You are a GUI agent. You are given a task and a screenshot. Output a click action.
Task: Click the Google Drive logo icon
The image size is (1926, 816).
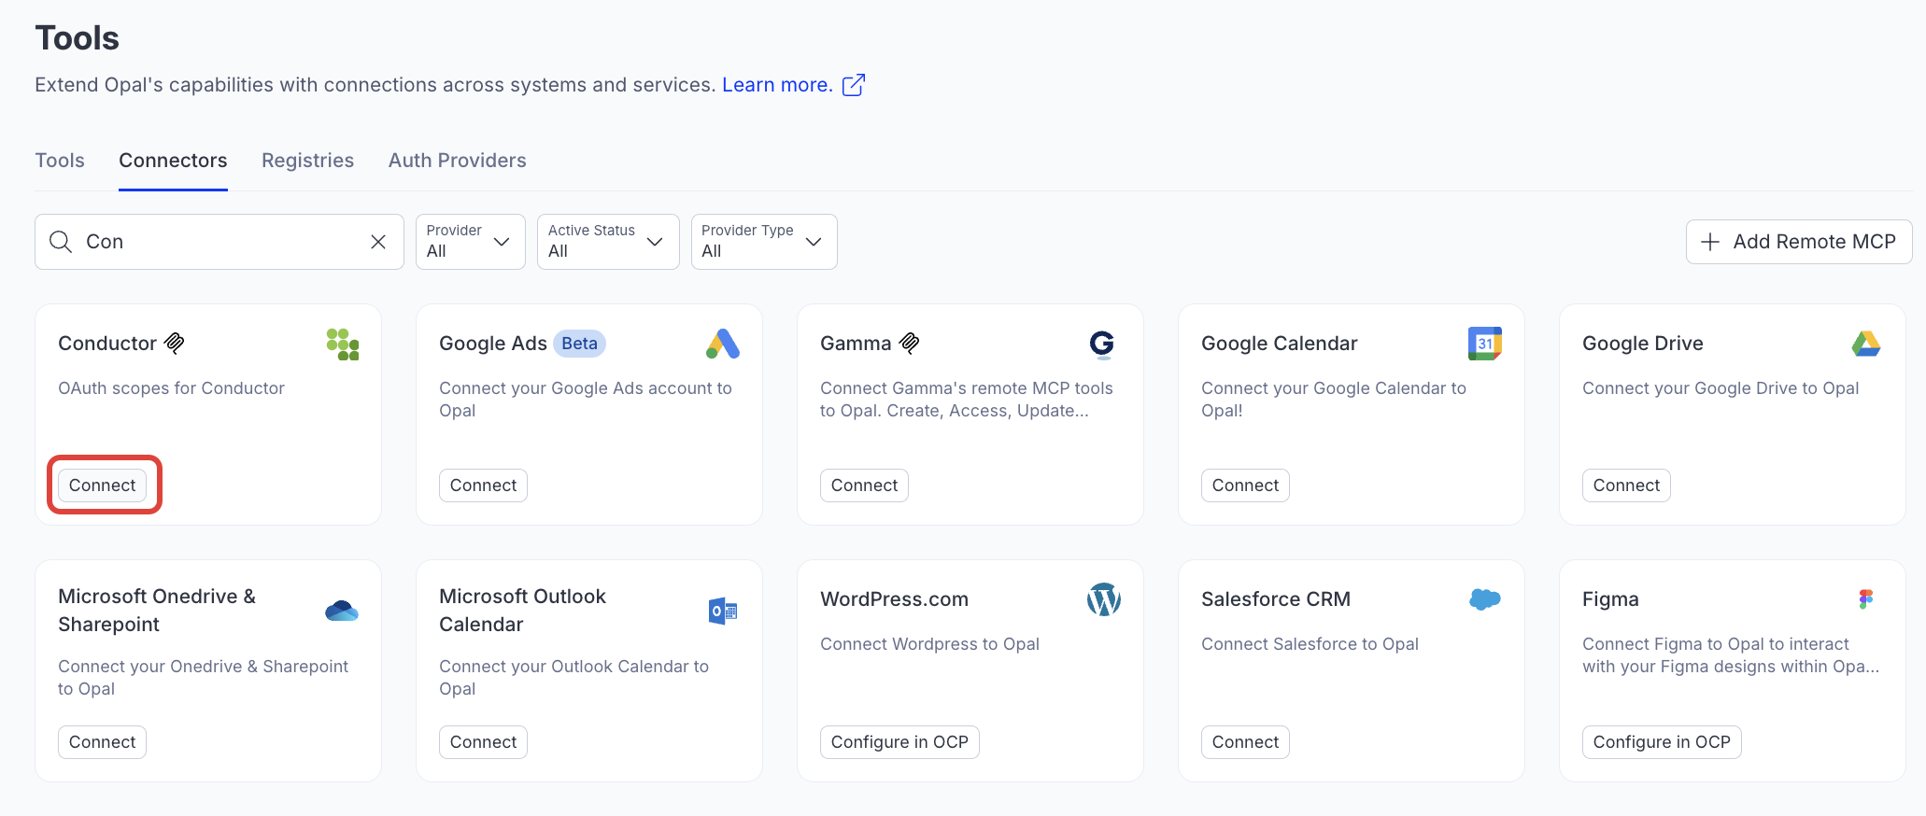click(x=1866, y=345)
